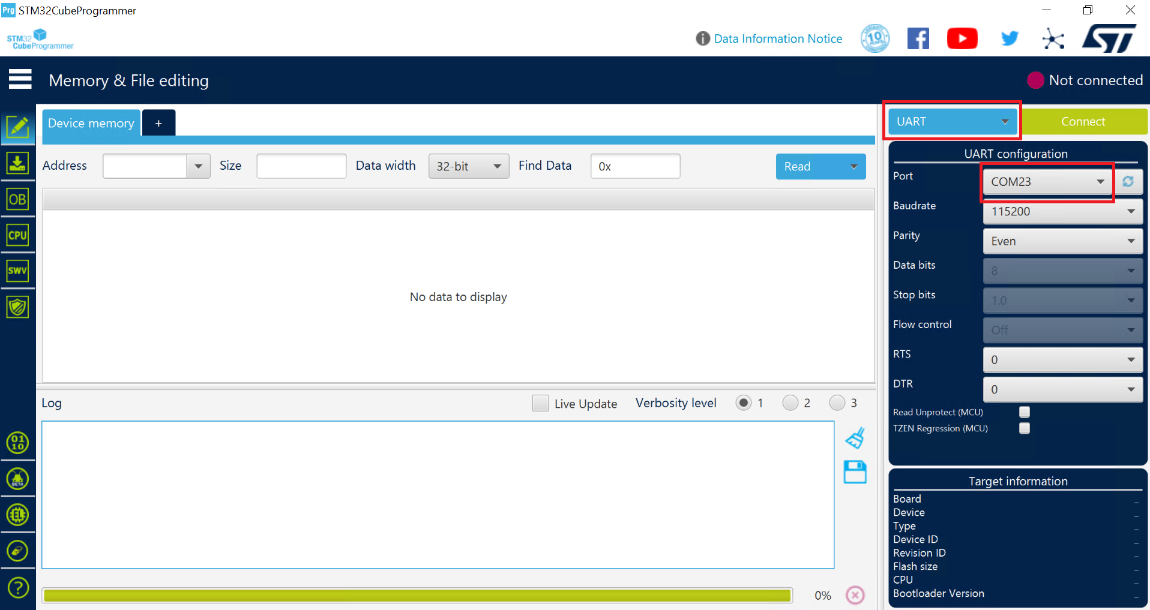Viewport: 1150px width, 610px height.
Task: Open the hamburger main menu
Action: coord(20,79)
